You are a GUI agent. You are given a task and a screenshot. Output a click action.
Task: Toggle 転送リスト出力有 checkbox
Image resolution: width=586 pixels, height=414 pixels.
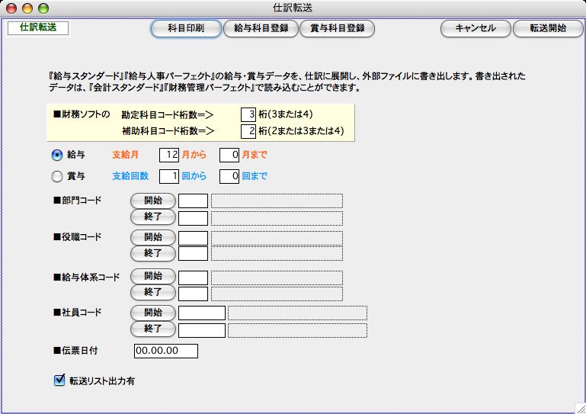pos(60,380)
